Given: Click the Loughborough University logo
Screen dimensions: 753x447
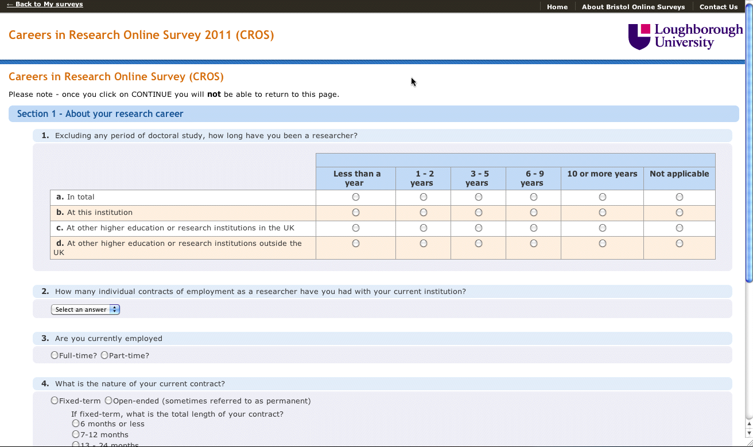Looking at the screenshot, I should (x=685, y=36).
